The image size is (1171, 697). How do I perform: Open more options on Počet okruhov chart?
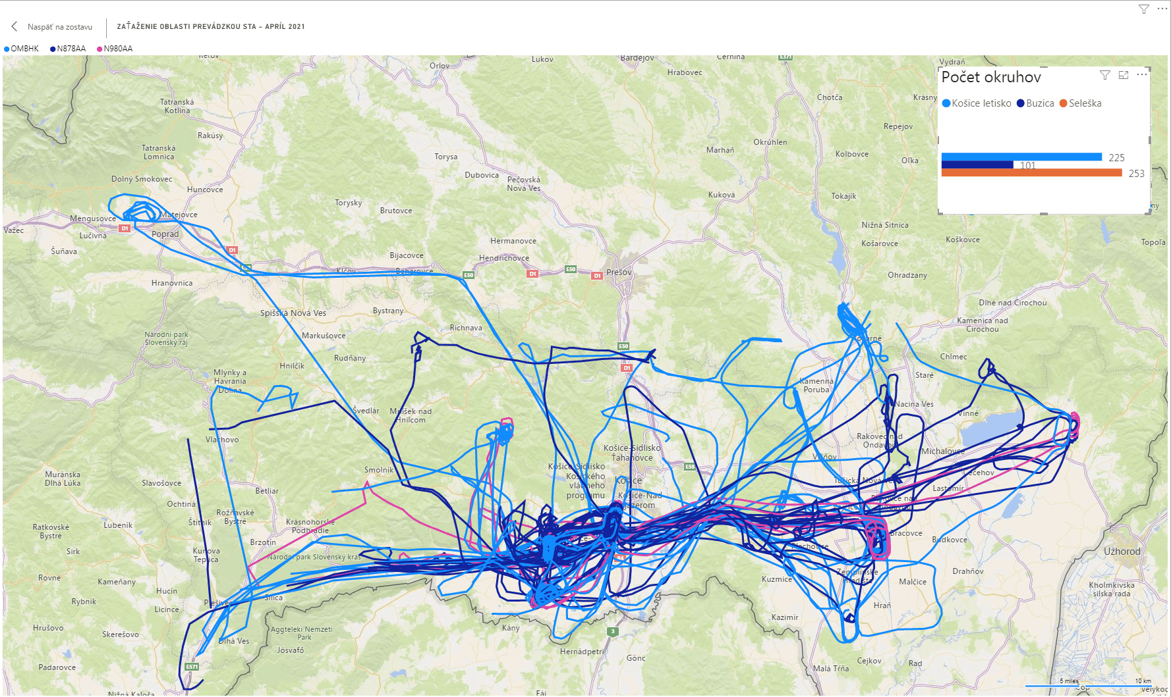[1142, 75]
